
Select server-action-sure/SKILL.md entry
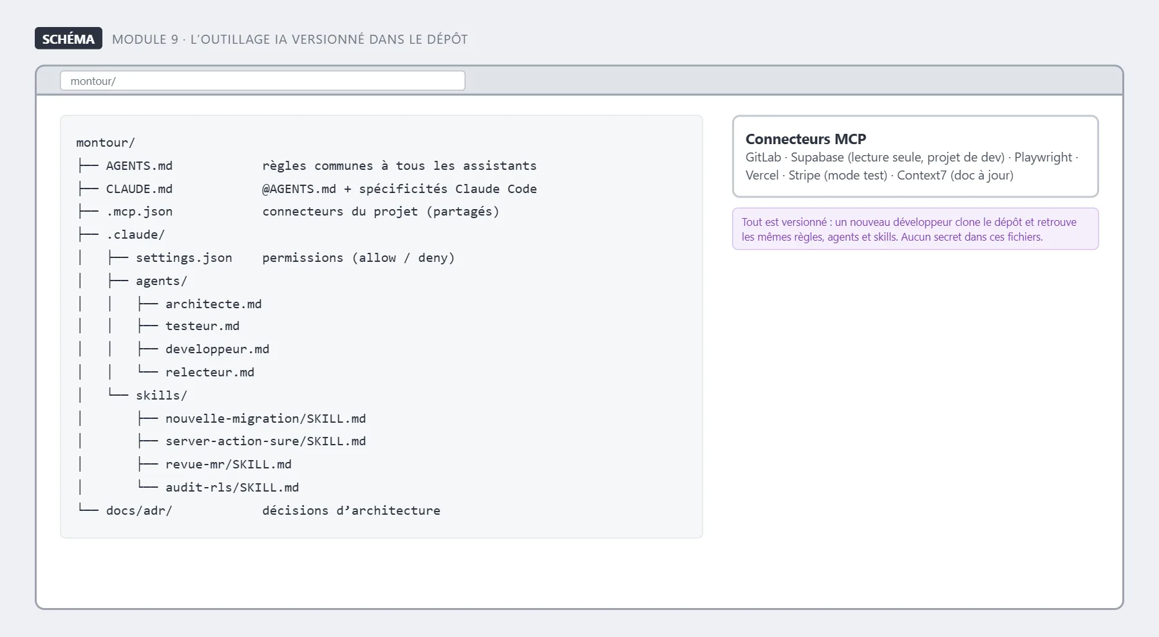pyautogui.click(x=265, y=441)
